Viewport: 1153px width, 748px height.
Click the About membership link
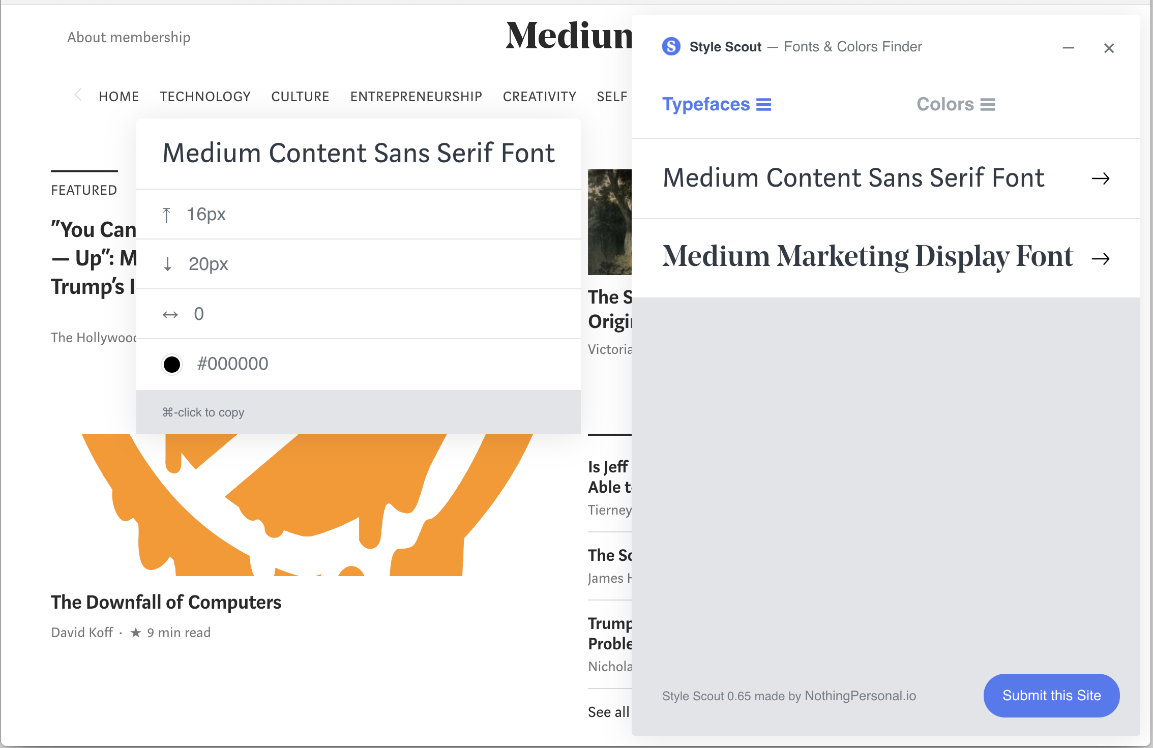(129, 37)
